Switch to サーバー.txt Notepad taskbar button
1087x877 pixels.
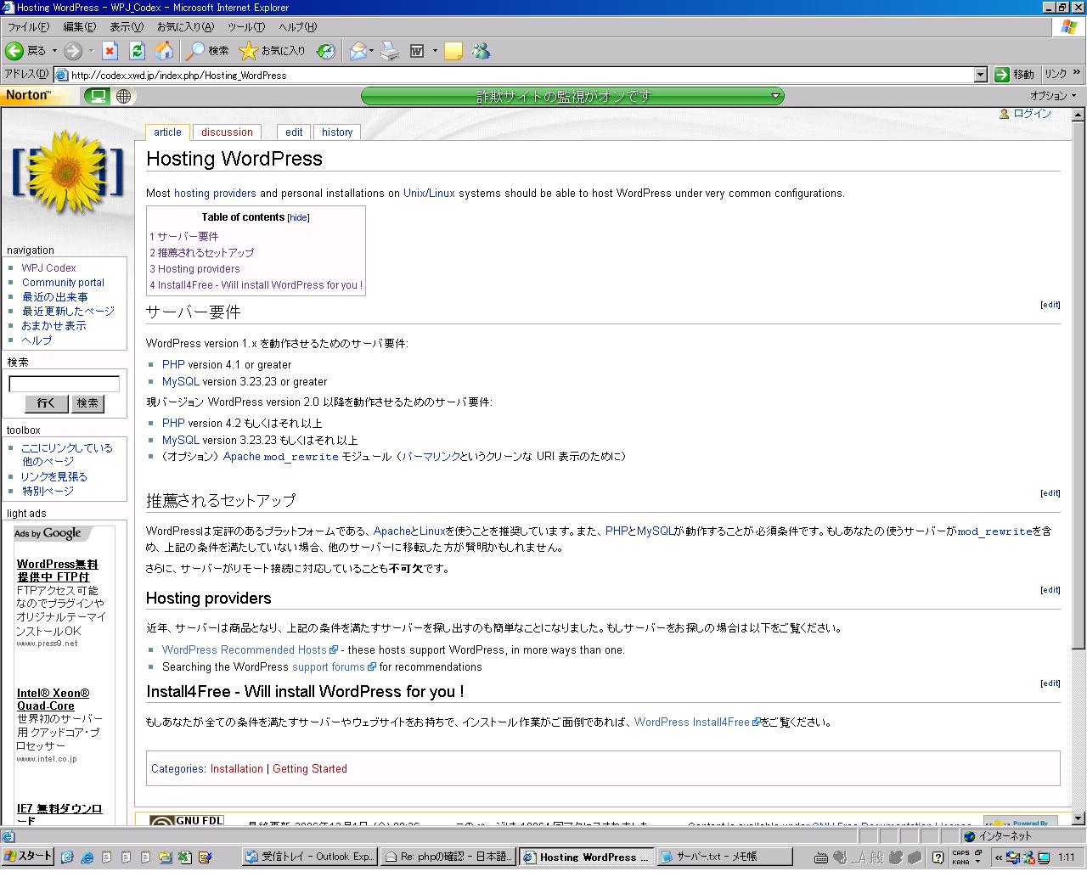tap(724, 857)
